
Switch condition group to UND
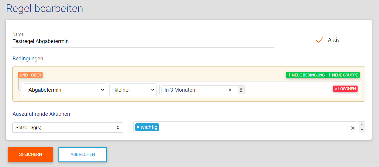(24, 75)
